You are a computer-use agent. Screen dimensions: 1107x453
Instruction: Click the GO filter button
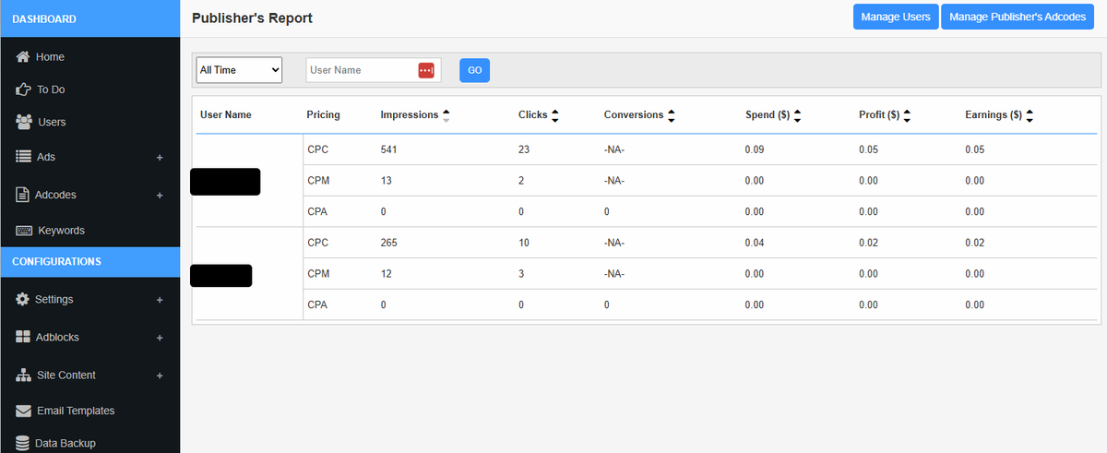point(474,70)
